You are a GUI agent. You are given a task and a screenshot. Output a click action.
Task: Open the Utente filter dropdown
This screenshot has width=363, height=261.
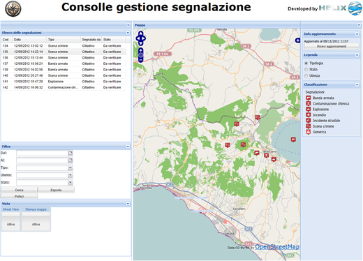coord(71,175)
